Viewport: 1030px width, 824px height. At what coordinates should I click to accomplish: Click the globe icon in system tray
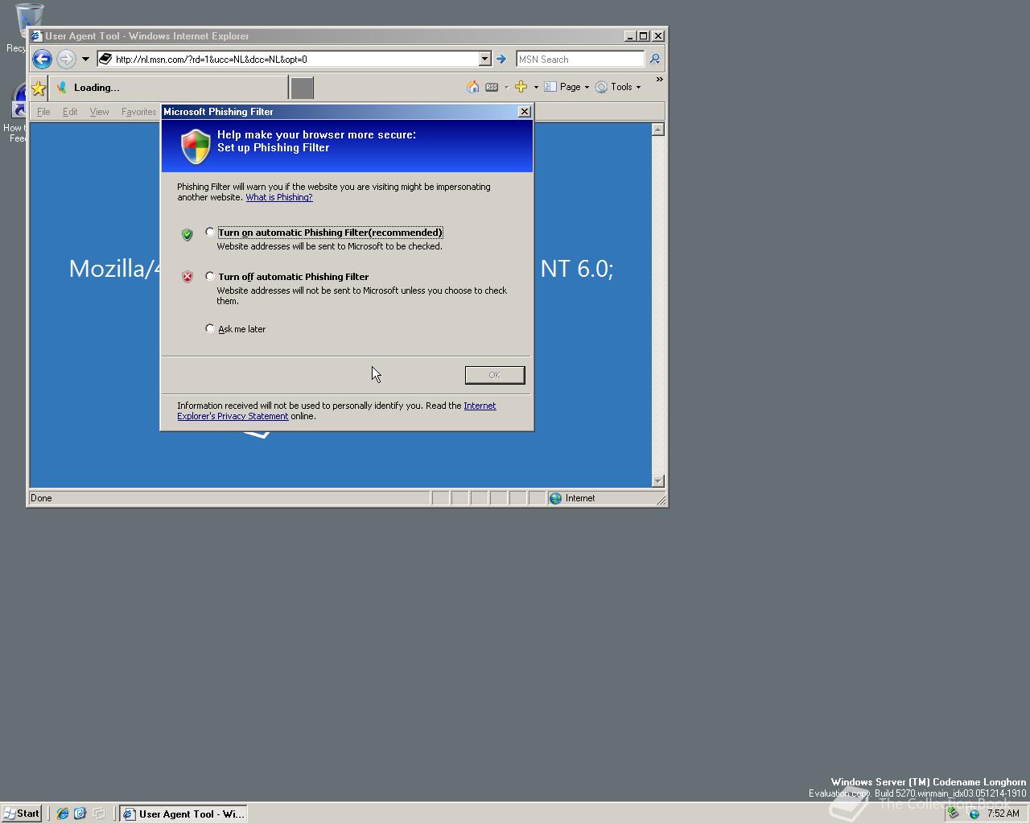pos(974,814)
